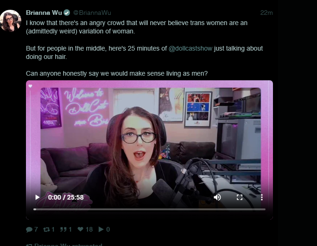Follow the @dollcastshow mention link
317x246 pixels.
click(x=190, y=49)
